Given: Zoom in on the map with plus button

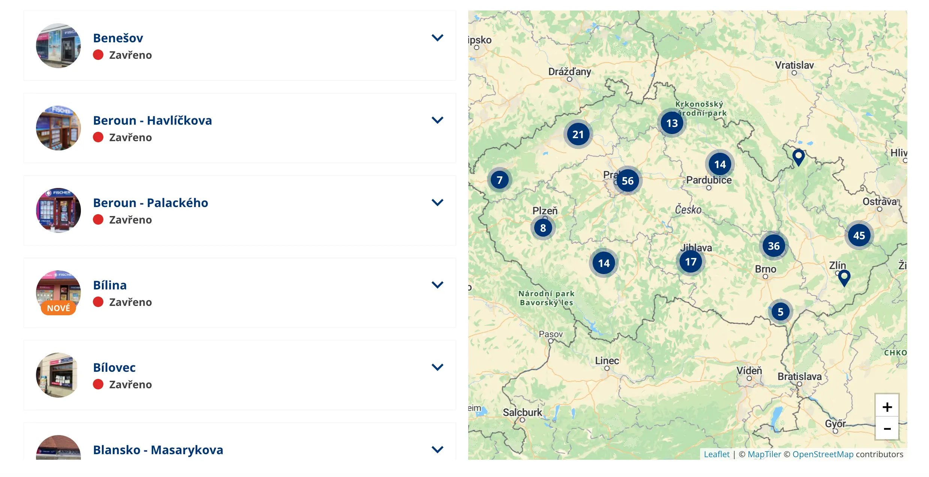Looking at the screenshot, I should (x=887, y=407).
